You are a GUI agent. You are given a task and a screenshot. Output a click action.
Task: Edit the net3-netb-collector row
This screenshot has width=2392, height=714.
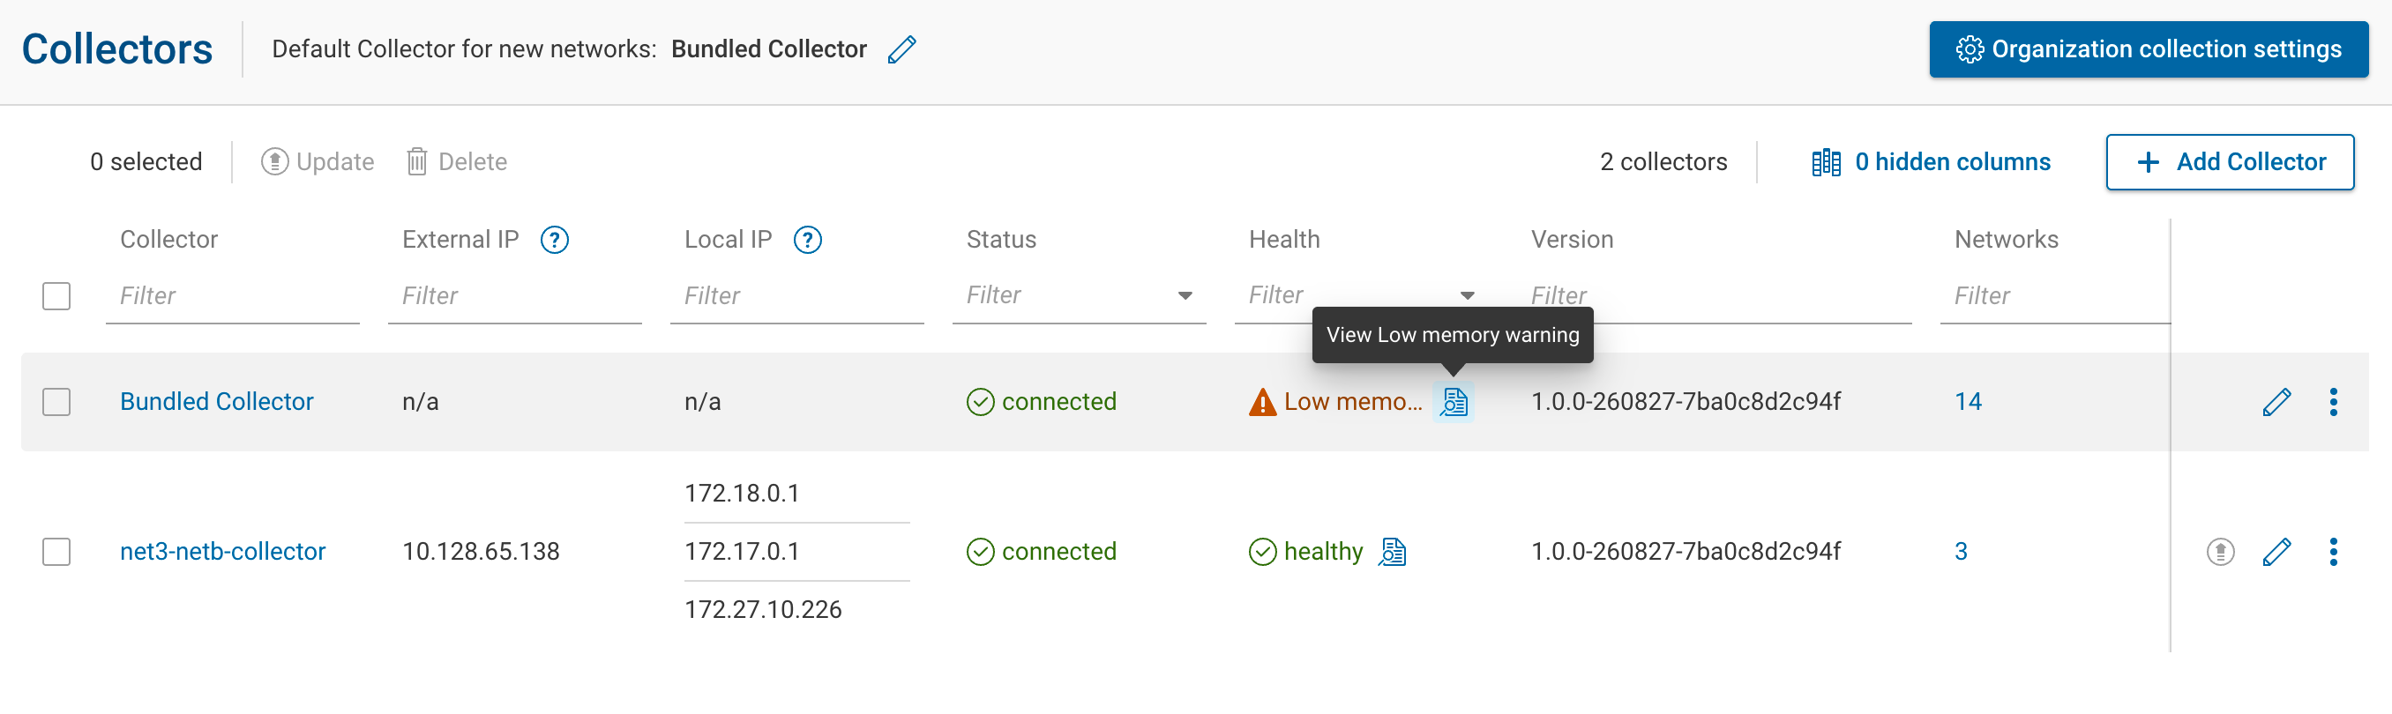[x=2276, y=552]
